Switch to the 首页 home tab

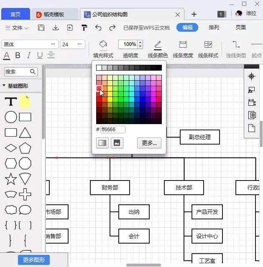[x=16, y=14]
